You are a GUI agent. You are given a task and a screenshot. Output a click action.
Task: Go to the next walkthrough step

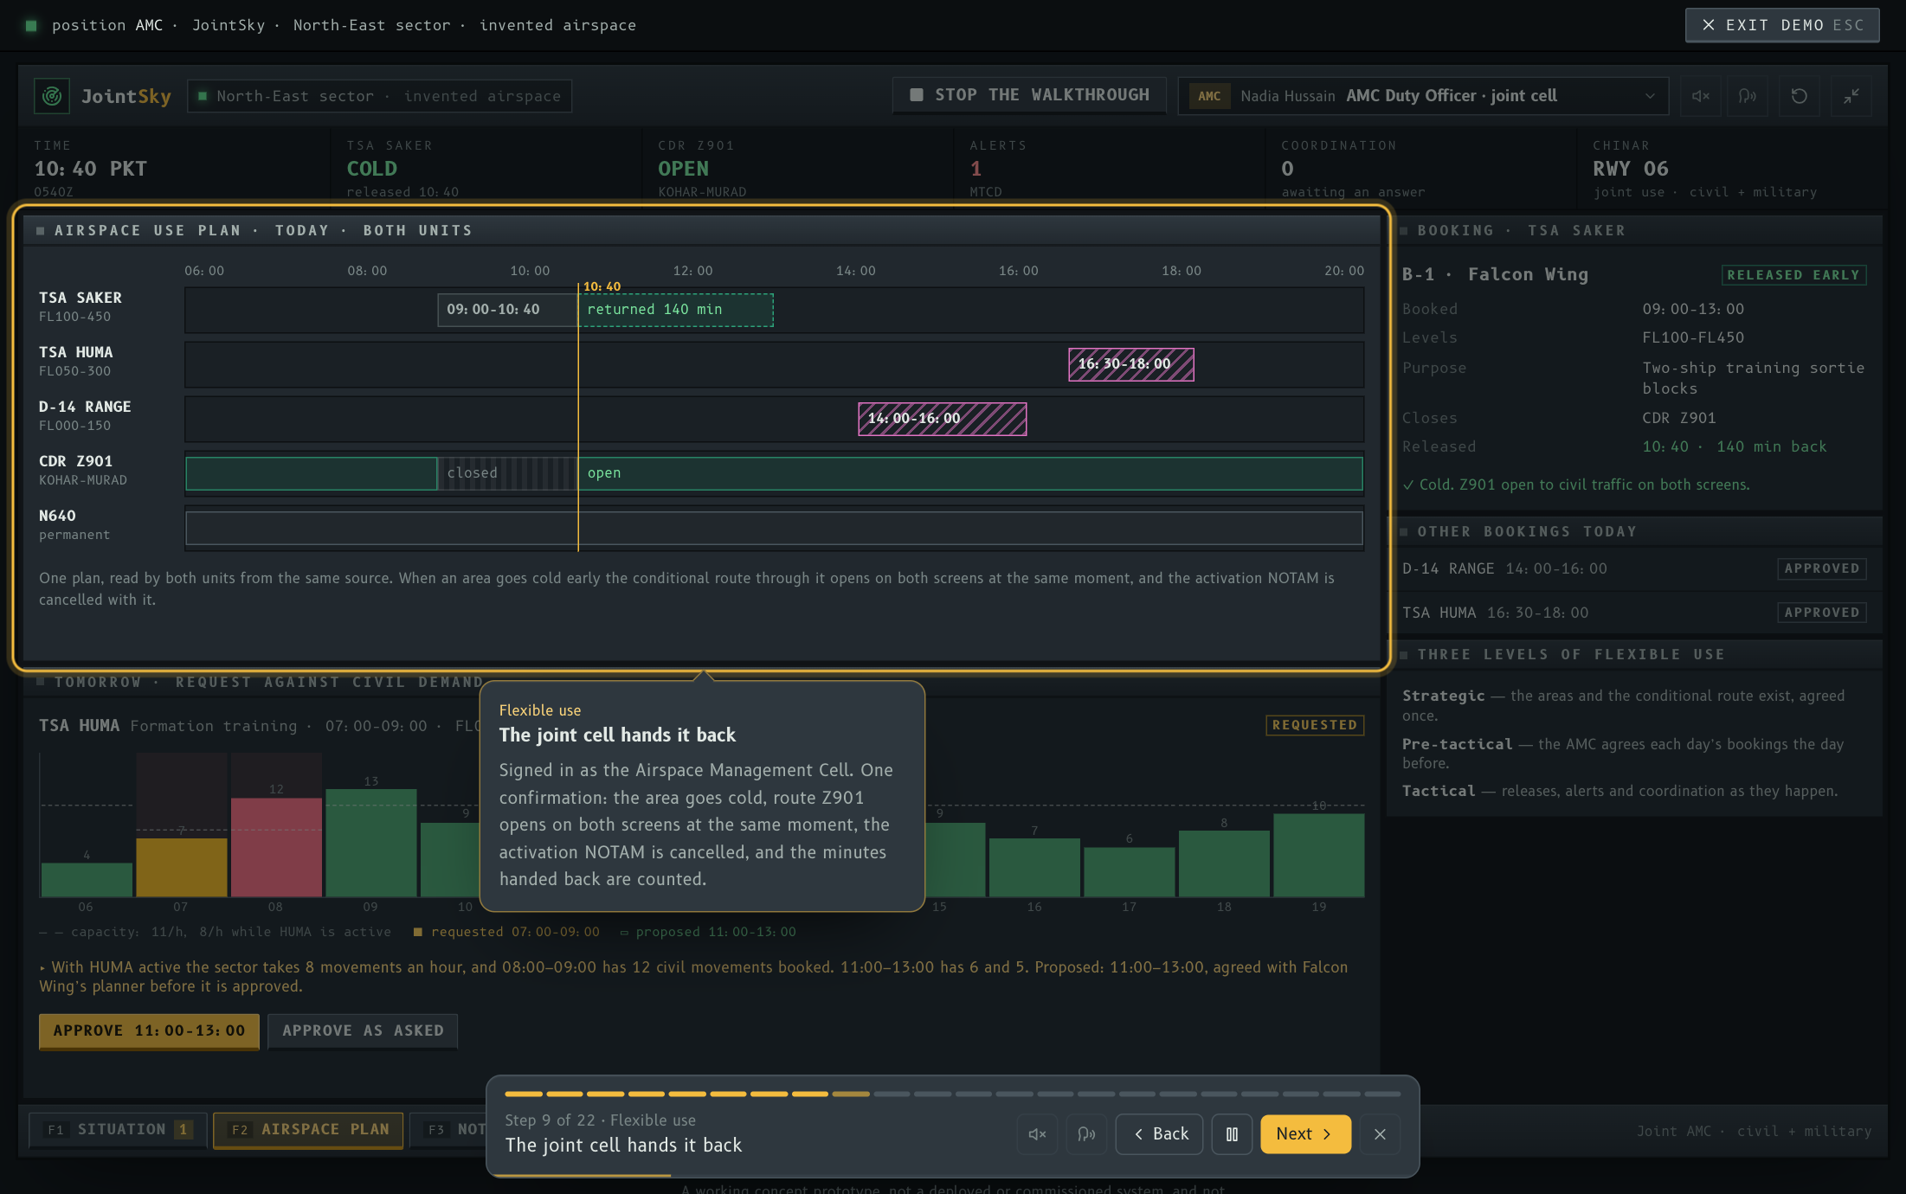1305,1133
